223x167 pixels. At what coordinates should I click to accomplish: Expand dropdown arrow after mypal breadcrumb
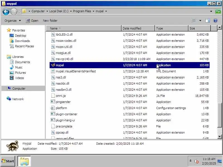pyautogui.click(x=106, y=11)
